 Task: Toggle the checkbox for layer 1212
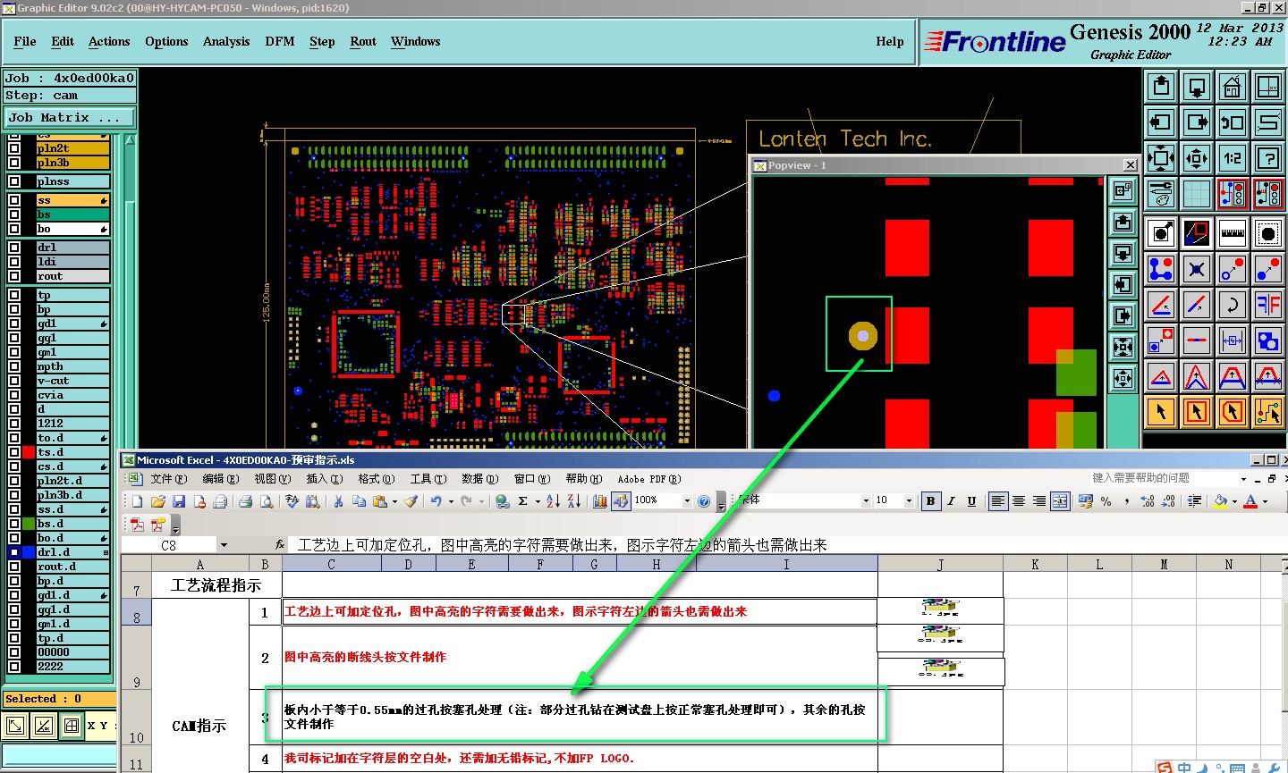pyautogui.click(x=14, y=424)
